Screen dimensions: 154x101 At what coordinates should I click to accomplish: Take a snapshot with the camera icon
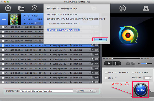(x=128, y=64)
